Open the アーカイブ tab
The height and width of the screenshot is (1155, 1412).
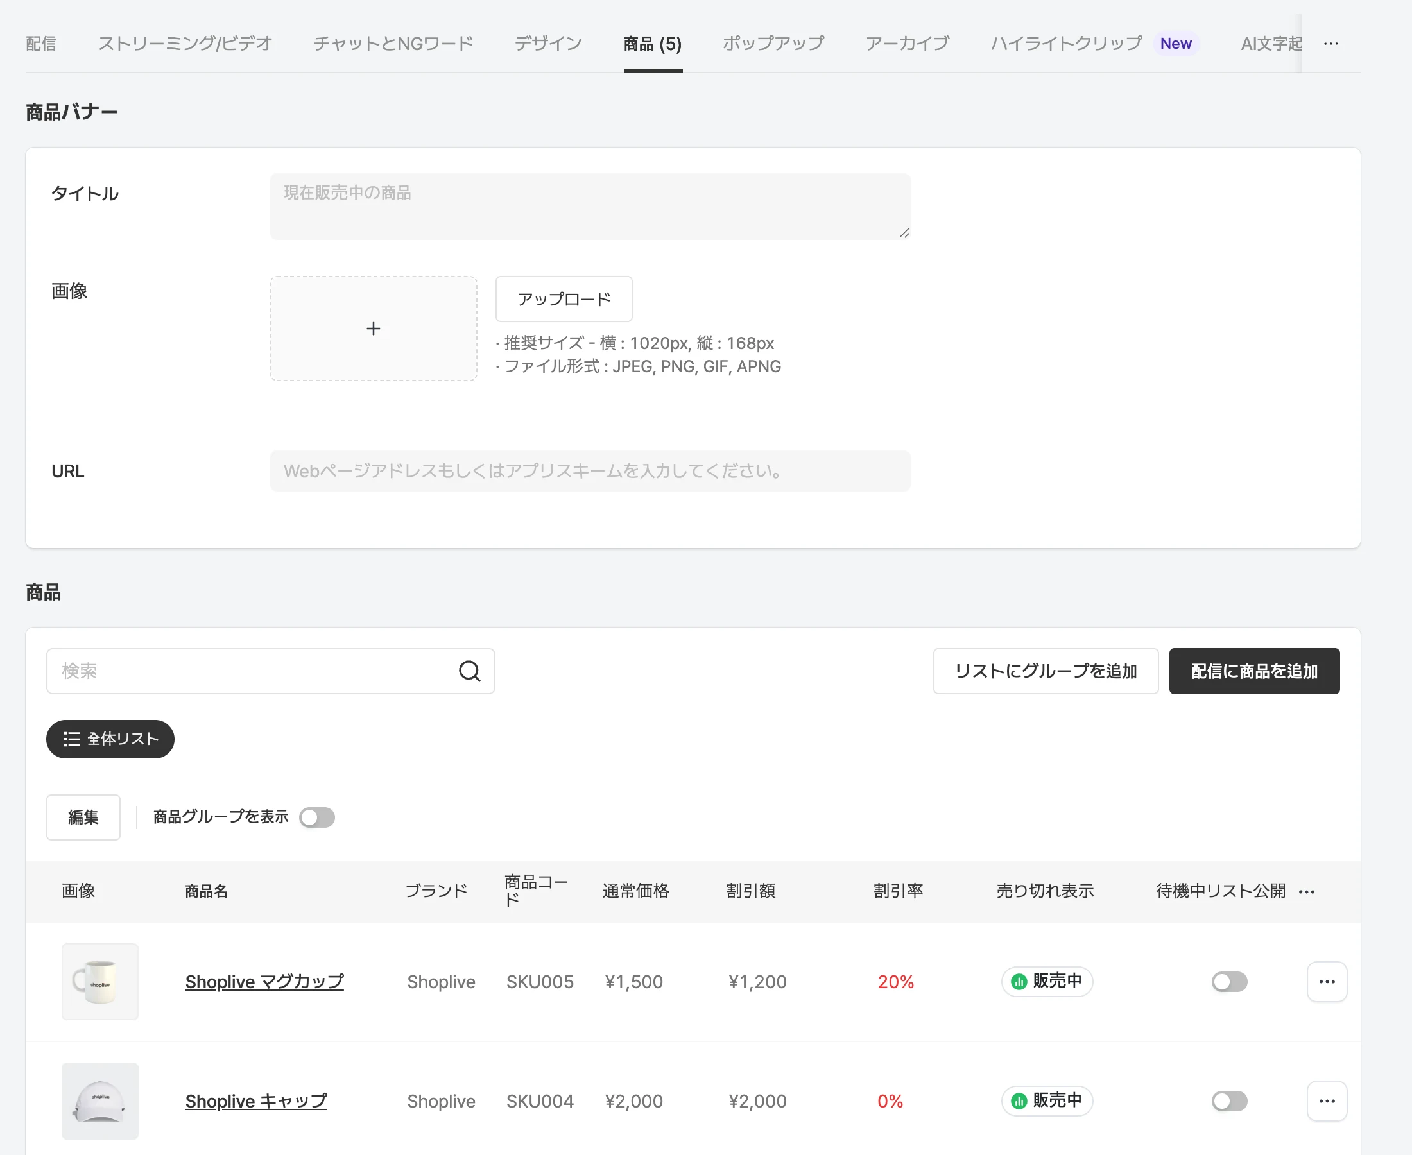tap(907, 43)
